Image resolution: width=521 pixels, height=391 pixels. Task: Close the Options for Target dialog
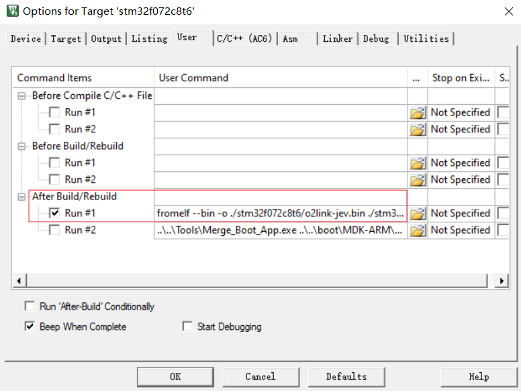[x=508, y=11]
